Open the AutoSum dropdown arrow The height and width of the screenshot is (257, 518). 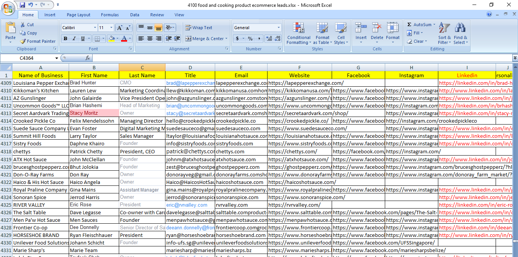434,25
